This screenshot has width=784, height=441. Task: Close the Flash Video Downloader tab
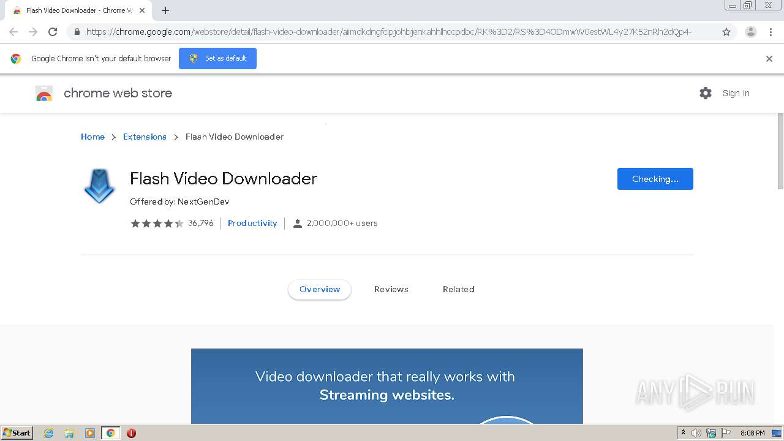[142, 10]
